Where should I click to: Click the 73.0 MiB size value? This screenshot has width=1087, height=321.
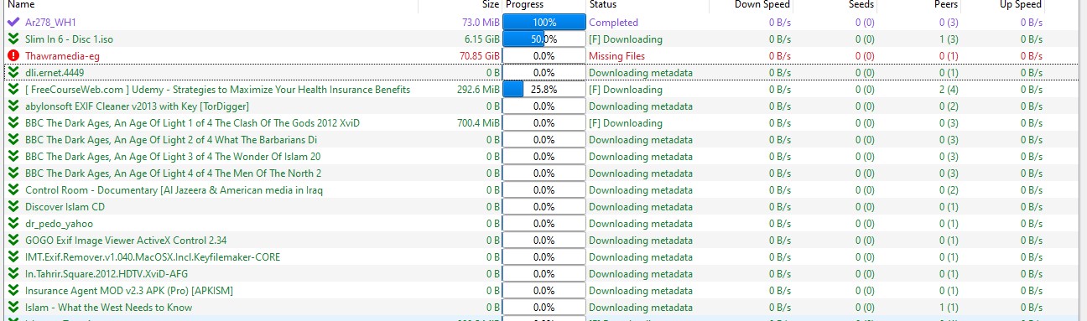click(x=481, y=22)
